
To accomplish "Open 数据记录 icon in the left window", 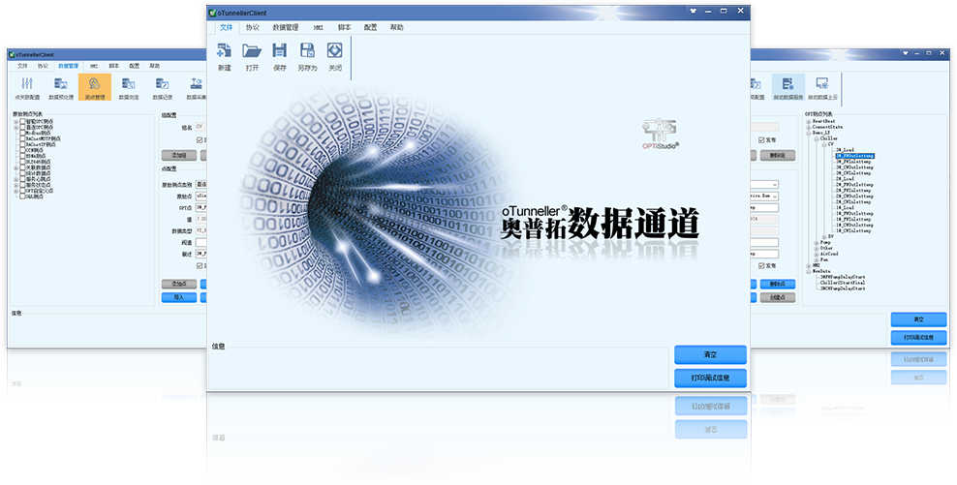I will 163,84.
